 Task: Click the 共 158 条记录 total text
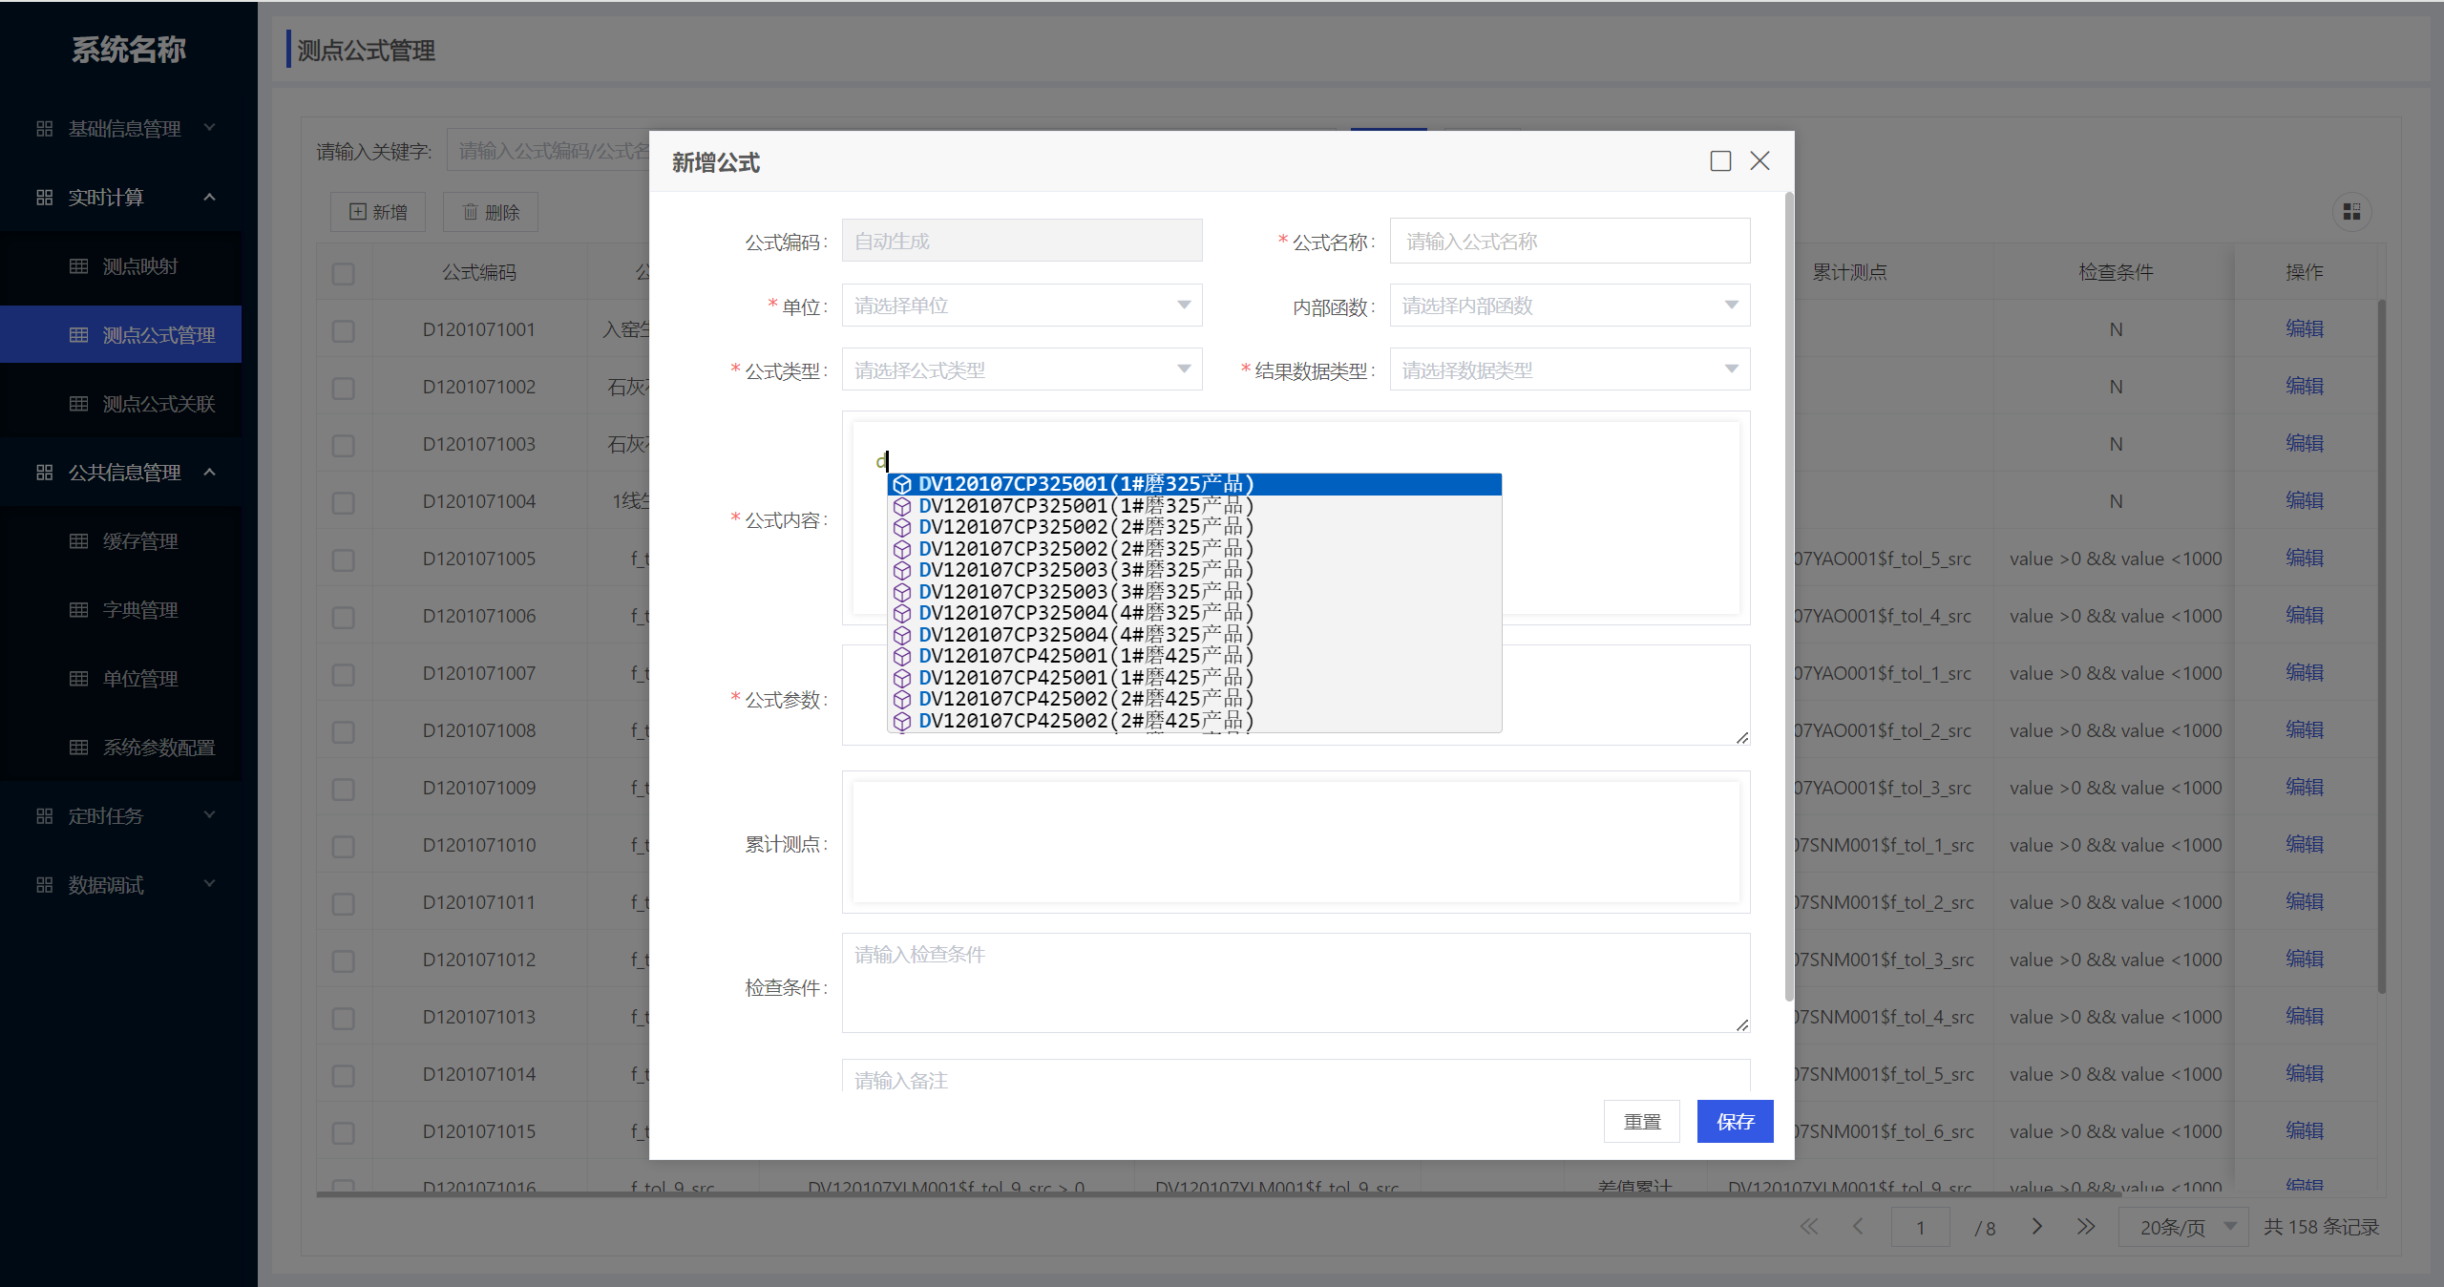[2322, 1227]
